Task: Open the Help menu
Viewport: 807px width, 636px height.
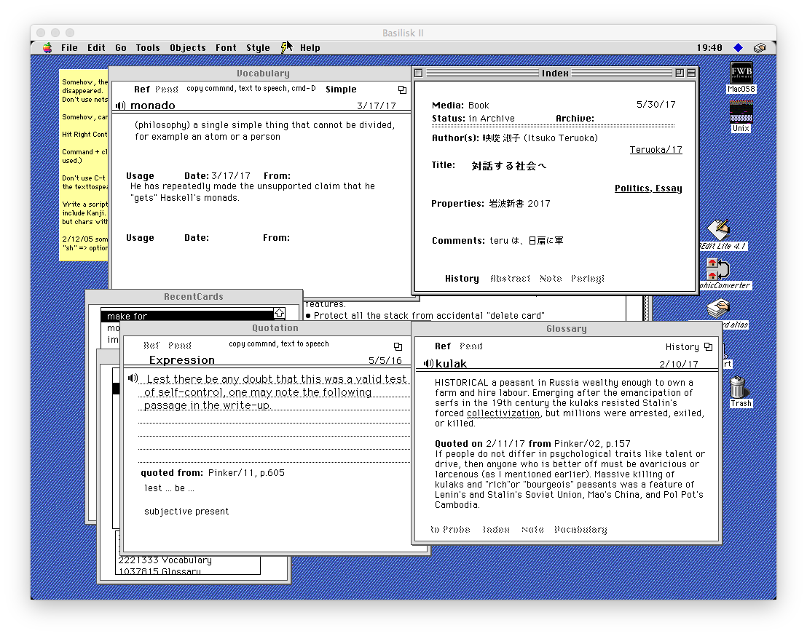Action: pos(310,48)
